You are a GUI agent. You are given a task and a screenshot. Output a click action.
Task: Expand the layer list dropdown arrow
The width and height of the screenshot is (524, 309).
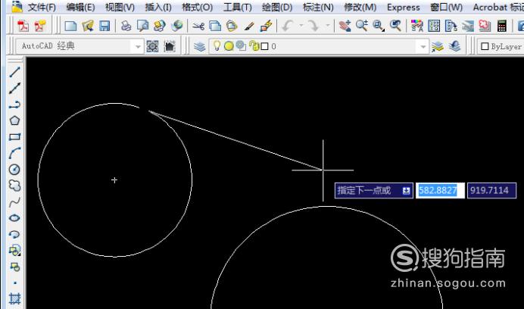423,46
